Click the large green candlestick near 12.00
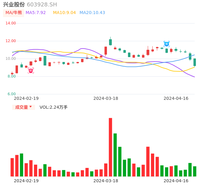This screenshot has height=185, width=209. (110, 42)
